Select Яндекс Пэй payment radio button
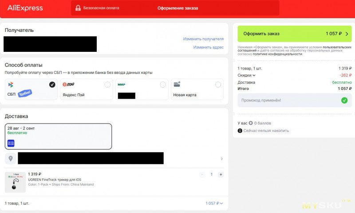Viewport: 355px width, 213px height. (x=107, y=85)
